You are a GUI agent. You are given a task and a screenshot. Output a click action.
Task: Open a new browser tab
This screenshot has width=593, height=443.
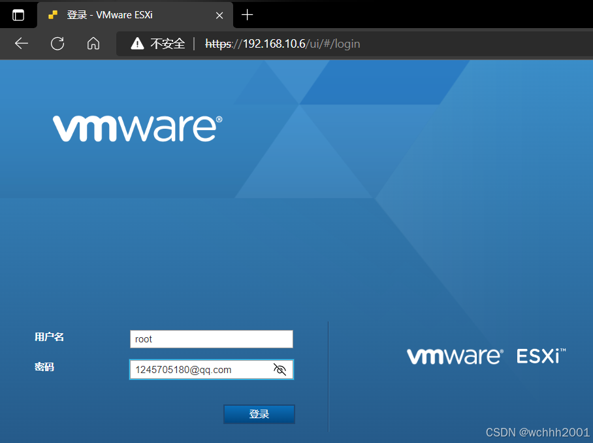[x=247, y=15]
